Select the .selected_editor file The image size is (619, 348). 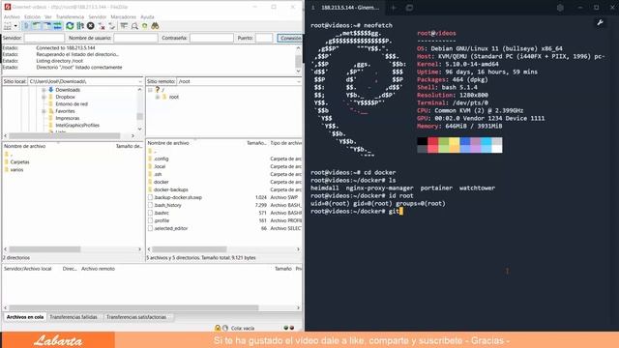tap(170, 228)
